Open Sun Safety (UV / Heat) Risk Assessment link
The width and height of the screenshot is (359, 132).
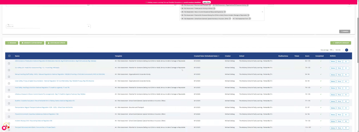37,68
